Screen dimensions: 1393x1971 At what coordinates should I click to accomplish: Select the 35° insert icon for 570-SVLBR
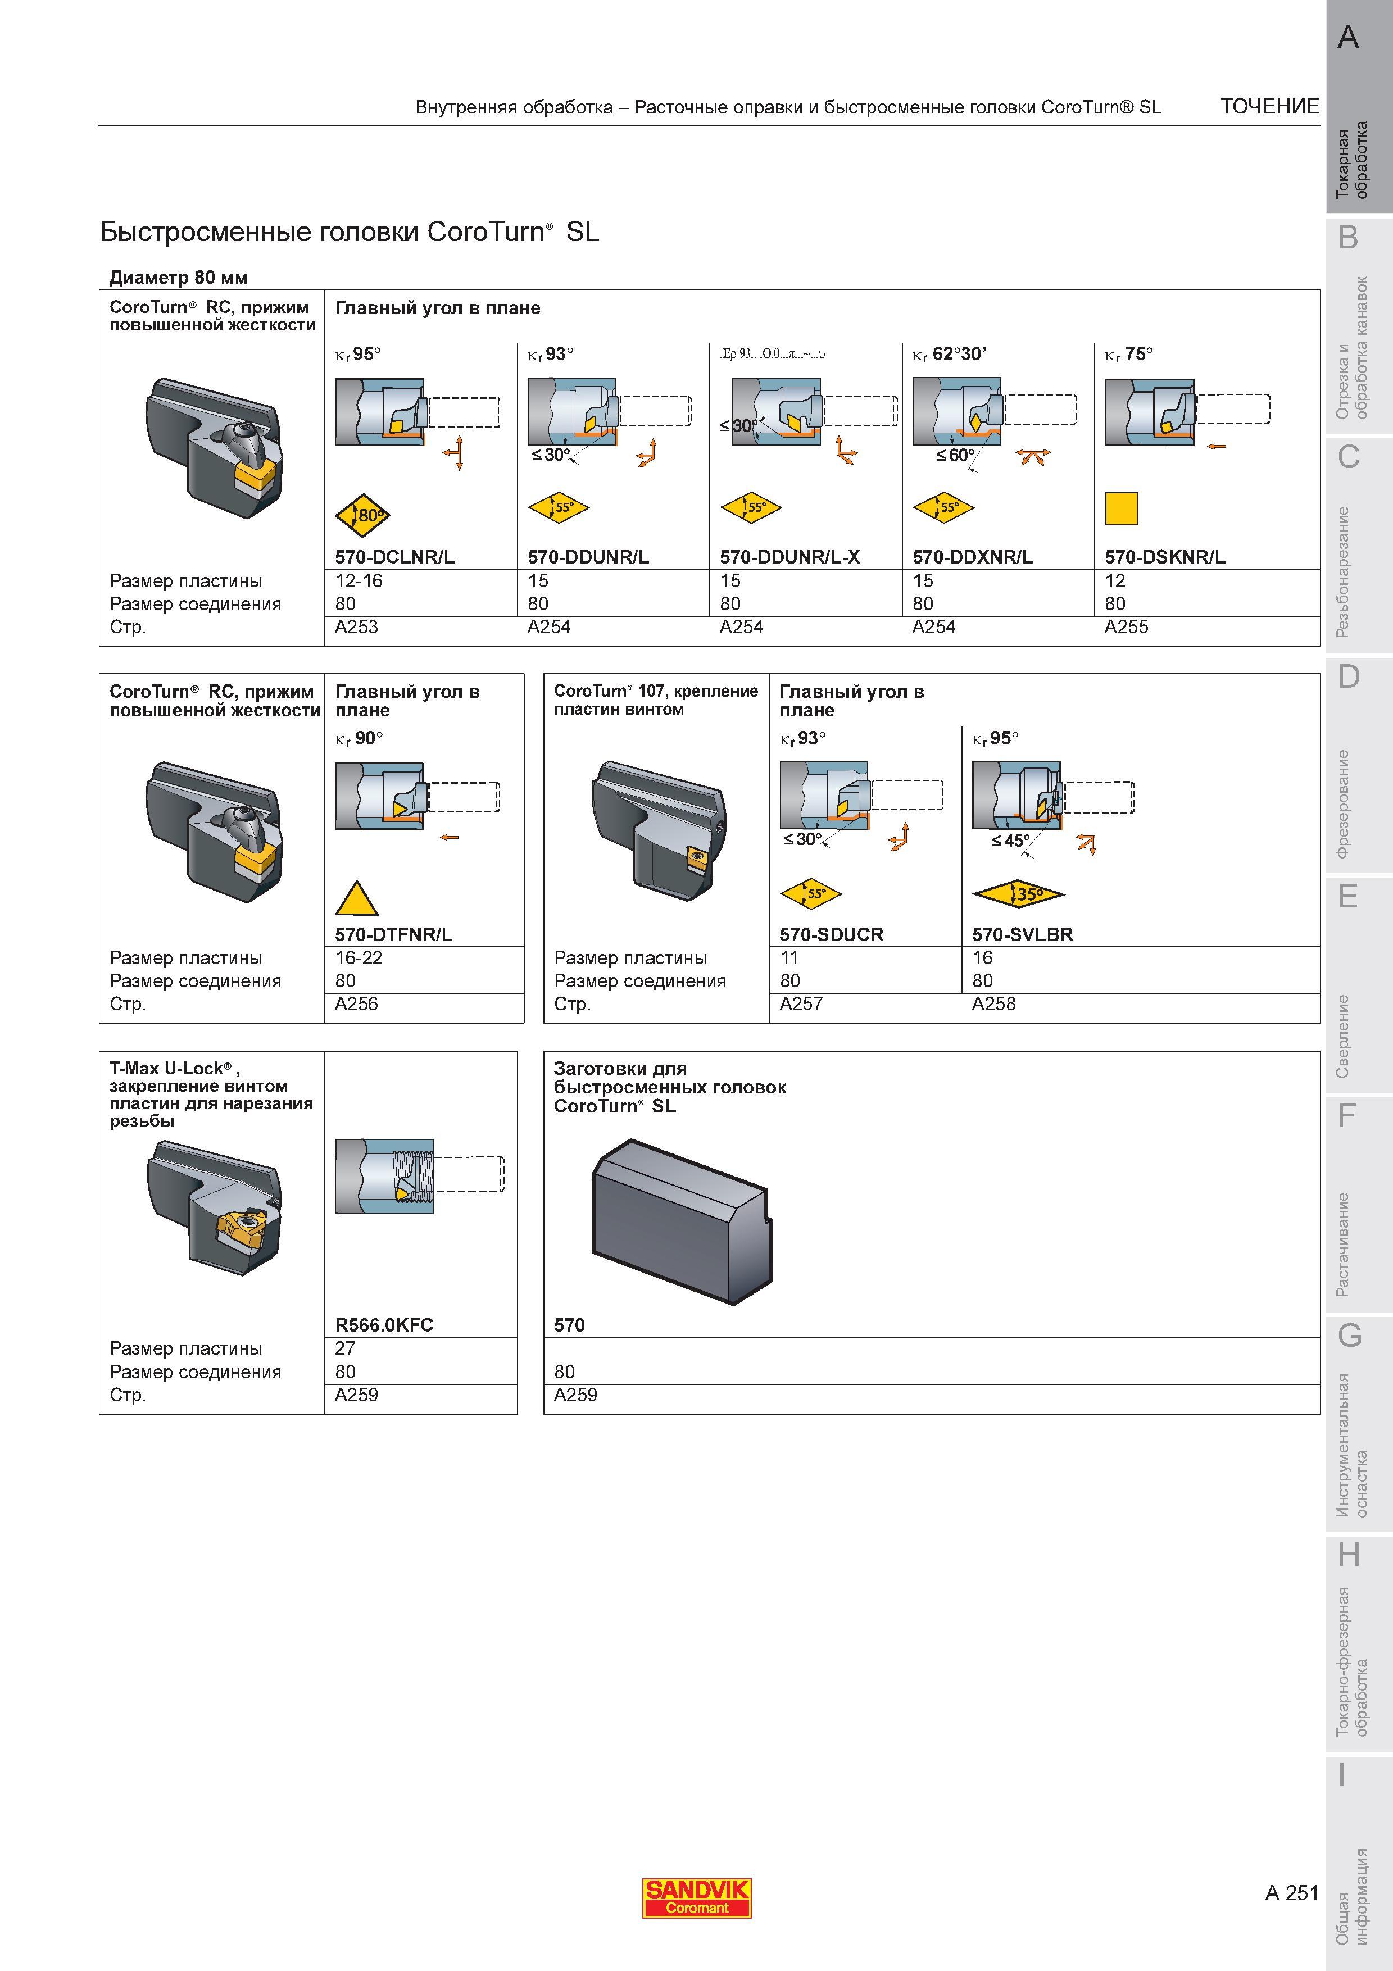coord(1018,894)
